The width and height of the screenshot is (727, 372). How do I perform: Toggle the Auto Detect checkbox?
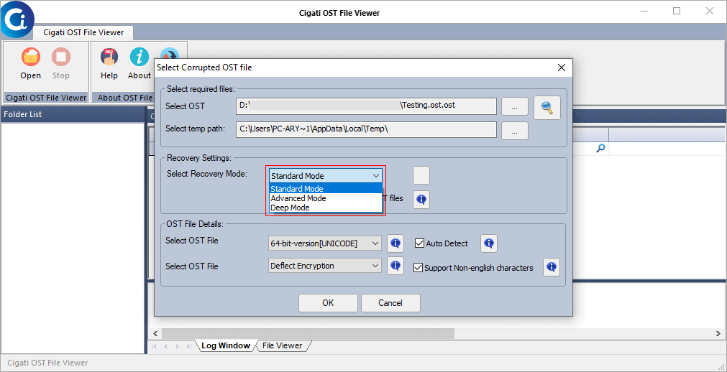click(x=420, y=243)
